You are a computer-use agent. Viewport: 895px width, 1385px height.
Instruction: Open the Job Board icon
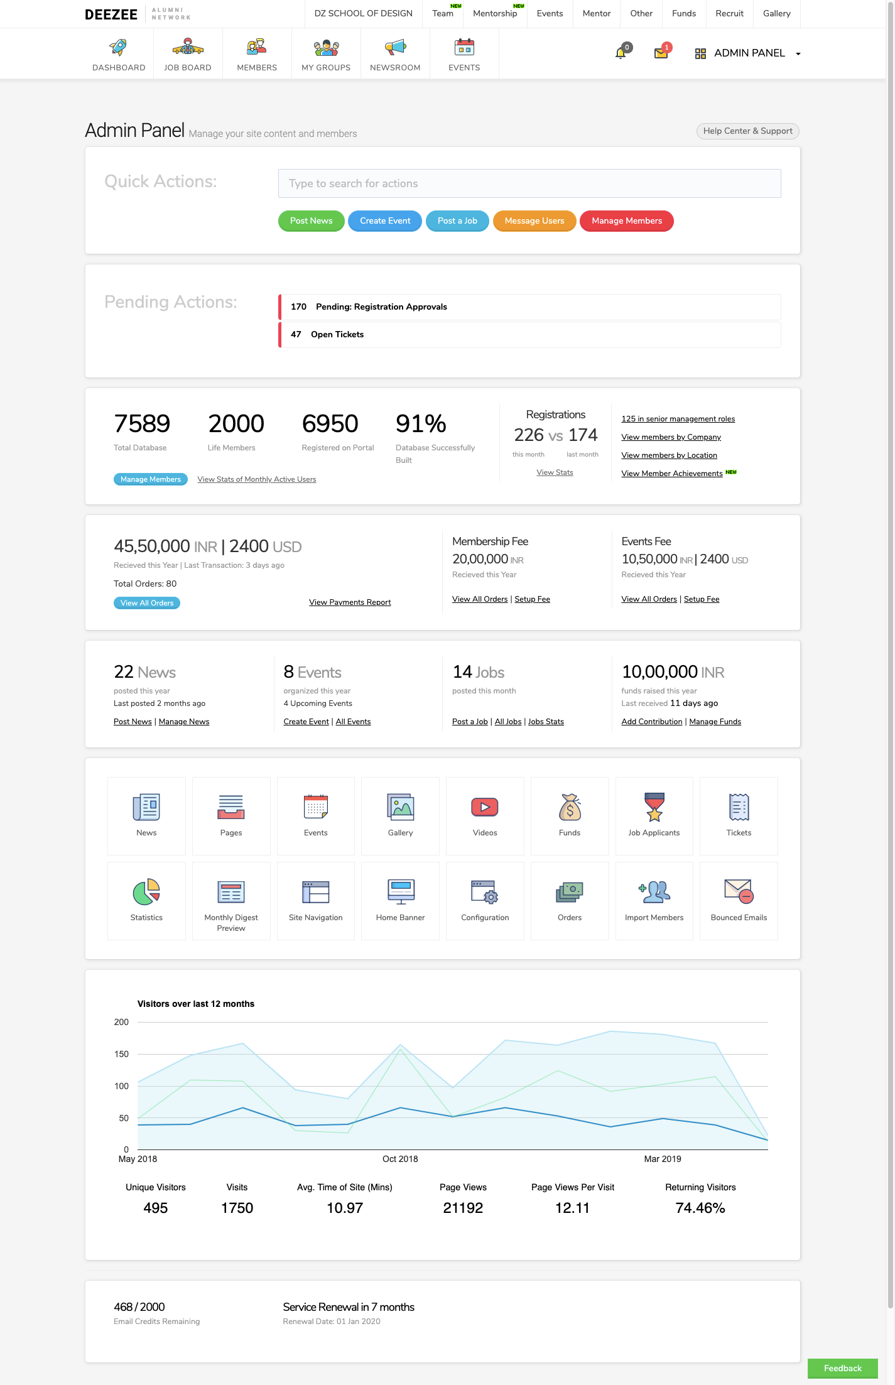click(188, 47)
